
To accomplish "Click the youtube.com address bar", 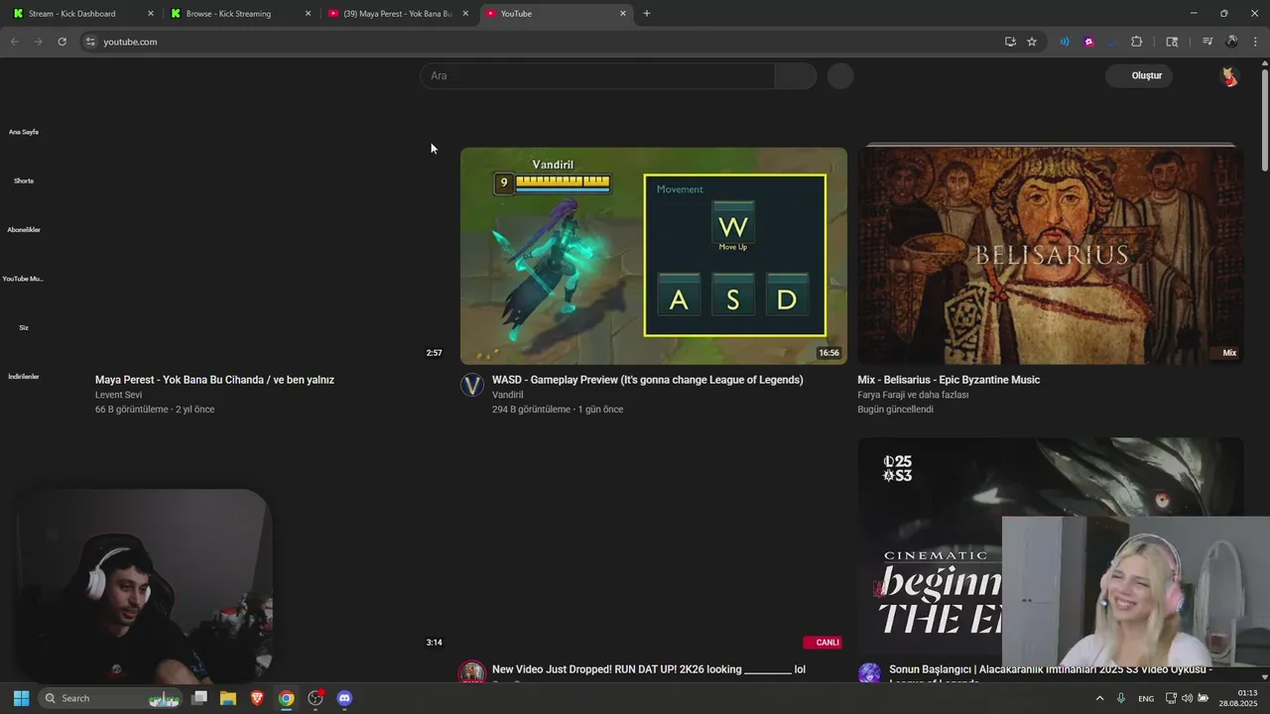I will point(546,42).
